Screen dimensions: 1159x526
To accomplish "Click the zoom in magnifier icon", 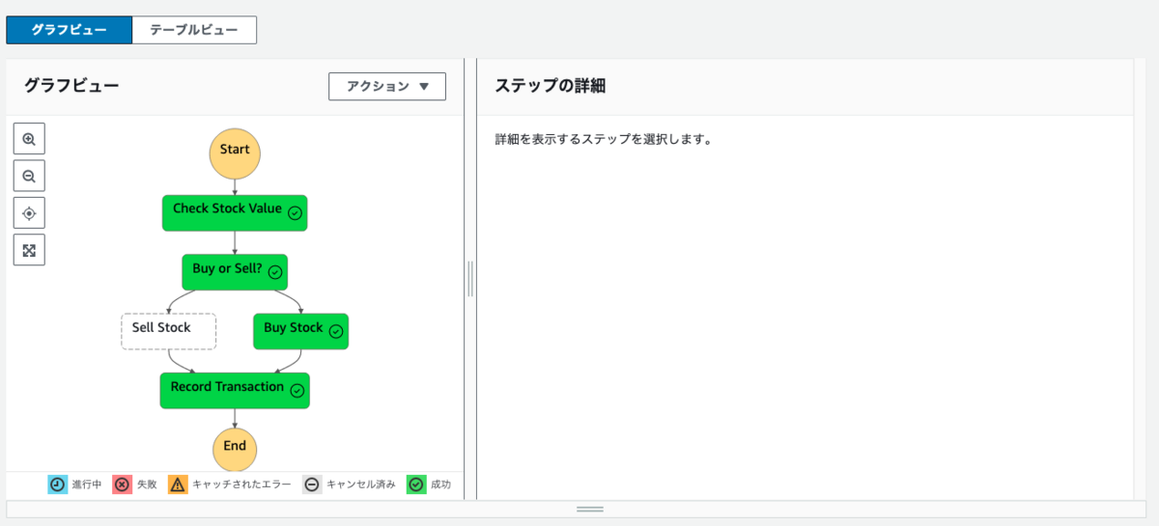I will pyautogui.click(x=29, y=139).
